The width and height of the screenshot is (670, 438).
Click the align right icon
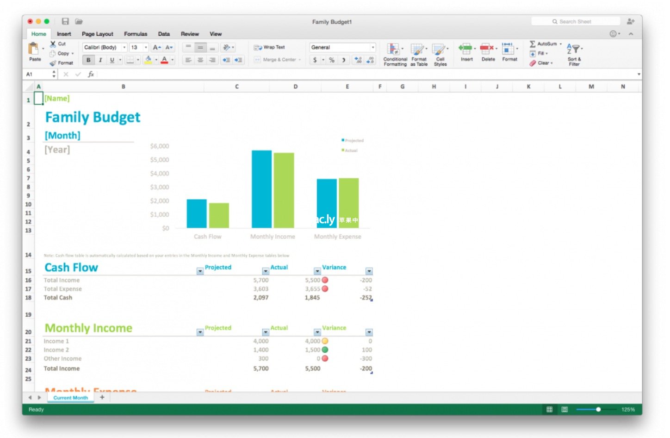point(212,60)
